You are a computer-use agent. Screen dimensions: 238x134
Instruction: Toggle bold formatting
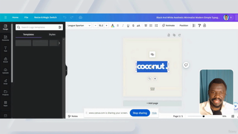coord(118,26)
